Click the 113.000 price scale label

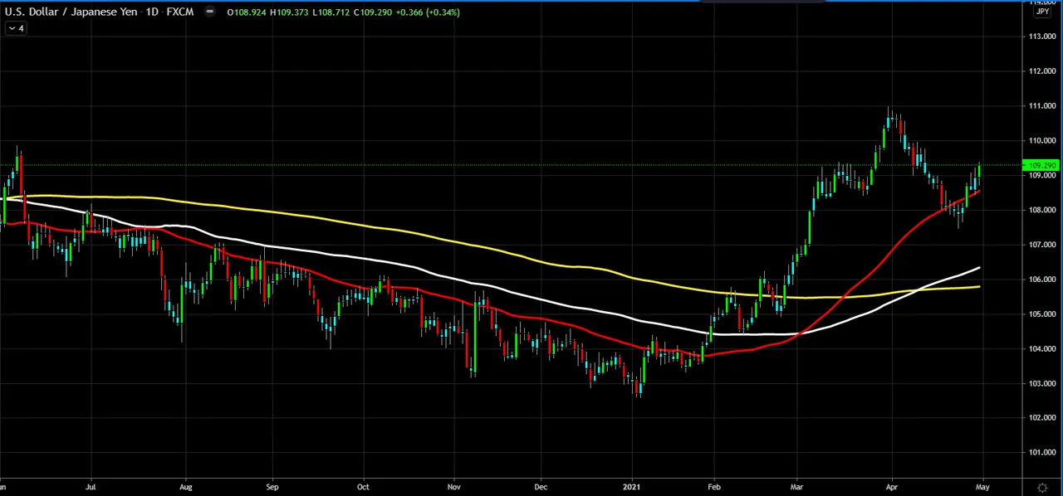(1042, 36)
